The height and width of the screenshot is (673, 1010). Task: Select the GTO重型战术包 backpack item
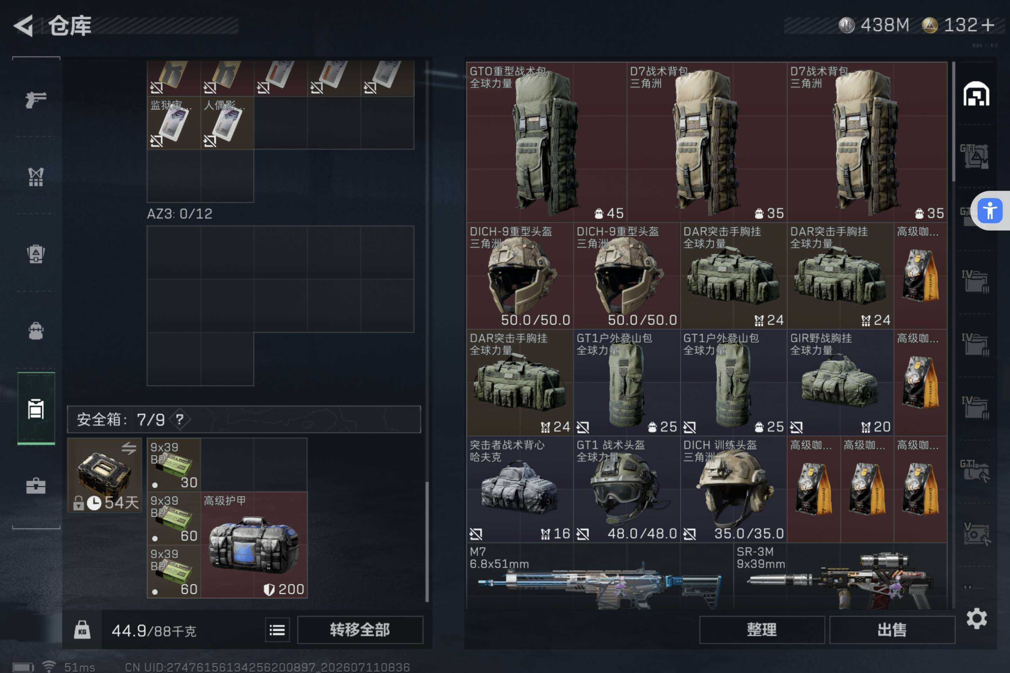pos(546,142)
